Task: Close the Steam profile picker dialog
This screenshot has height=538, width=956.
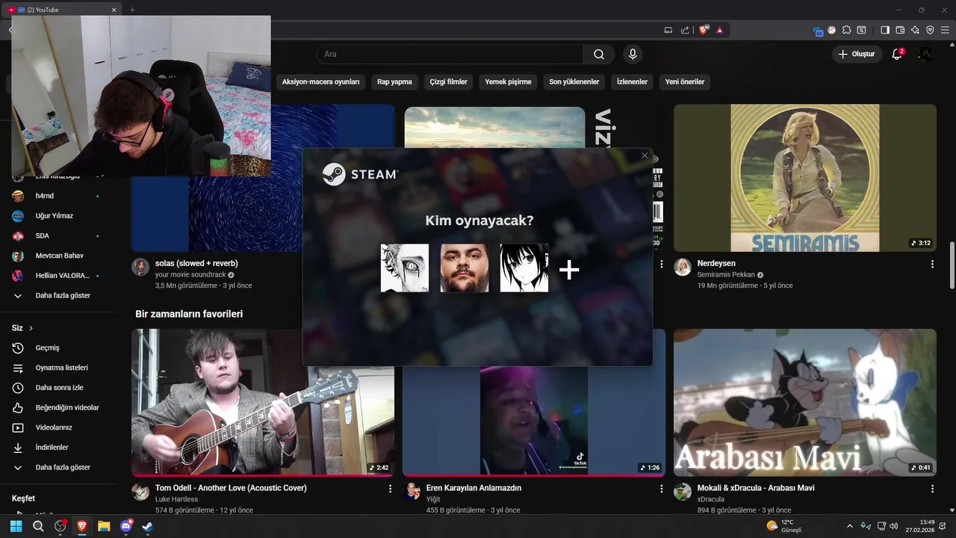Action: pyautogui.click(x=645, y=155)
